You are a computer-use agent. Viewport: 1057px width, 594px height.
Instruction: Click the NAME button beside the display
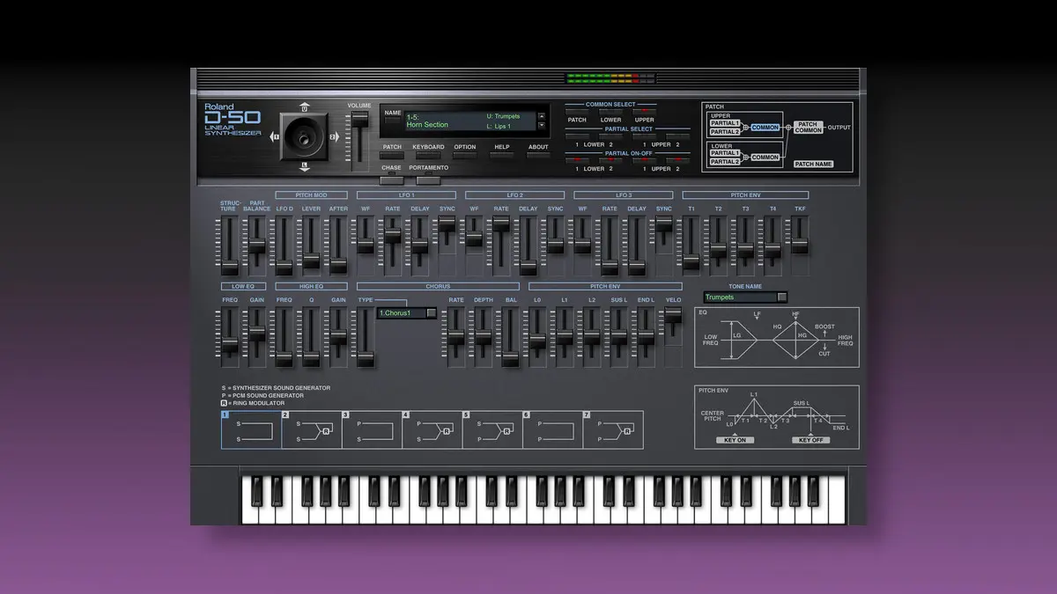[x=392, y=120]
